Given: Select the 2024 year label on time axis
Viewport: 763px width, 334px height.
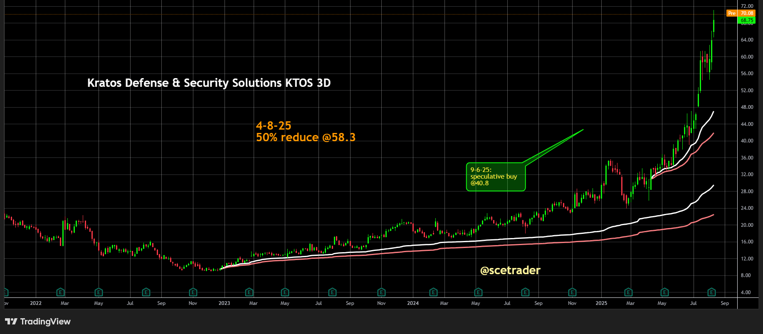Looking at the screenshot, I should 413,303.
